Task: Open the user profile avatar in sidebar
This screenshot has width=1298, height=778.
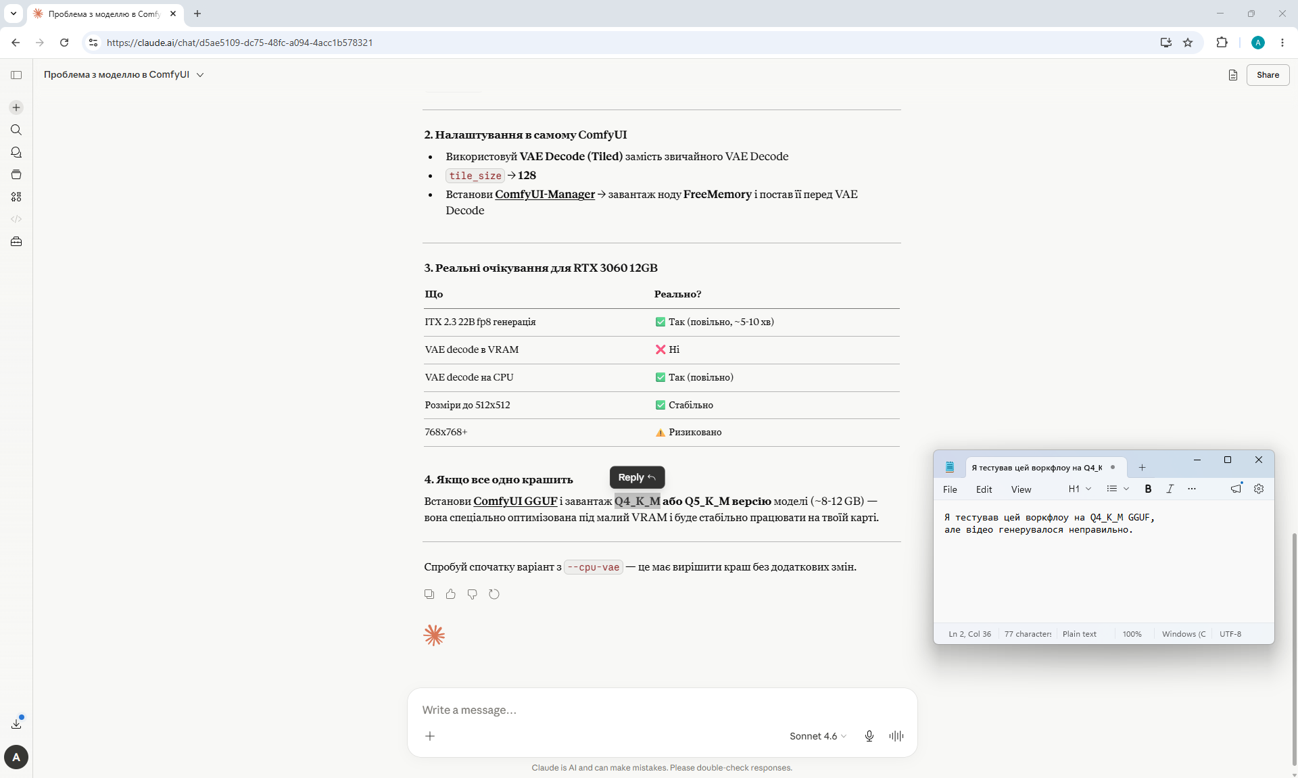Action: [x=16, y=757]
